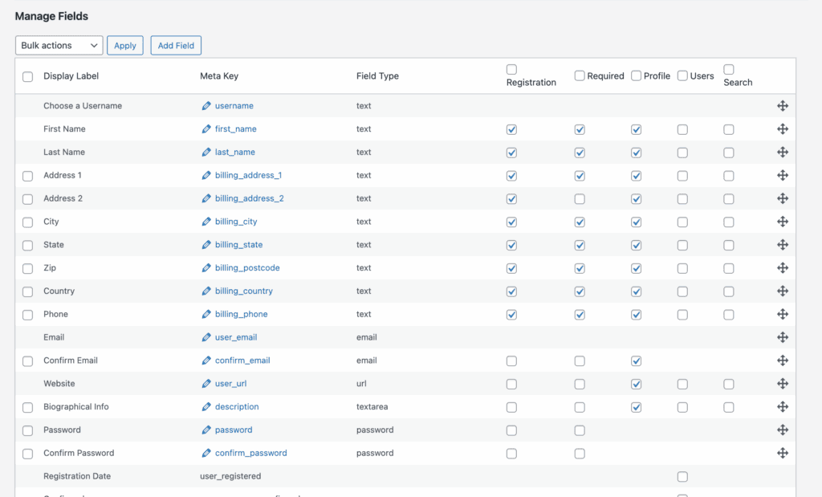The height and width of the screenshot is (497, 822).
Task: Click the 'Choose a Username' label
Action: coord(83,106)
